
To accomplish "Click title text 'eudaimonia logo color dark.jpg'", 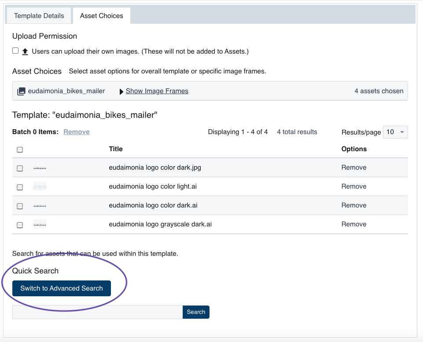I will coord(155,167).
